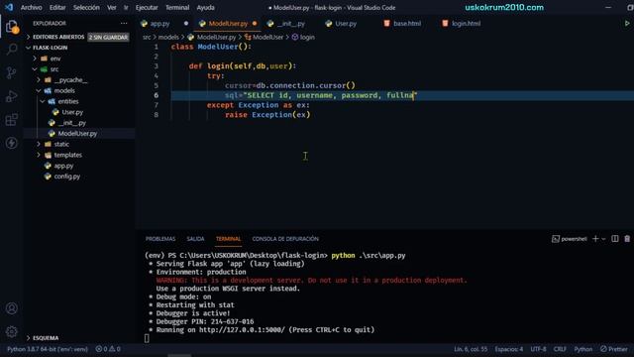Open app.py in the explorer tree
Image resolution: width=634 pixels, height=357 pixels.
tap(63, 166)
